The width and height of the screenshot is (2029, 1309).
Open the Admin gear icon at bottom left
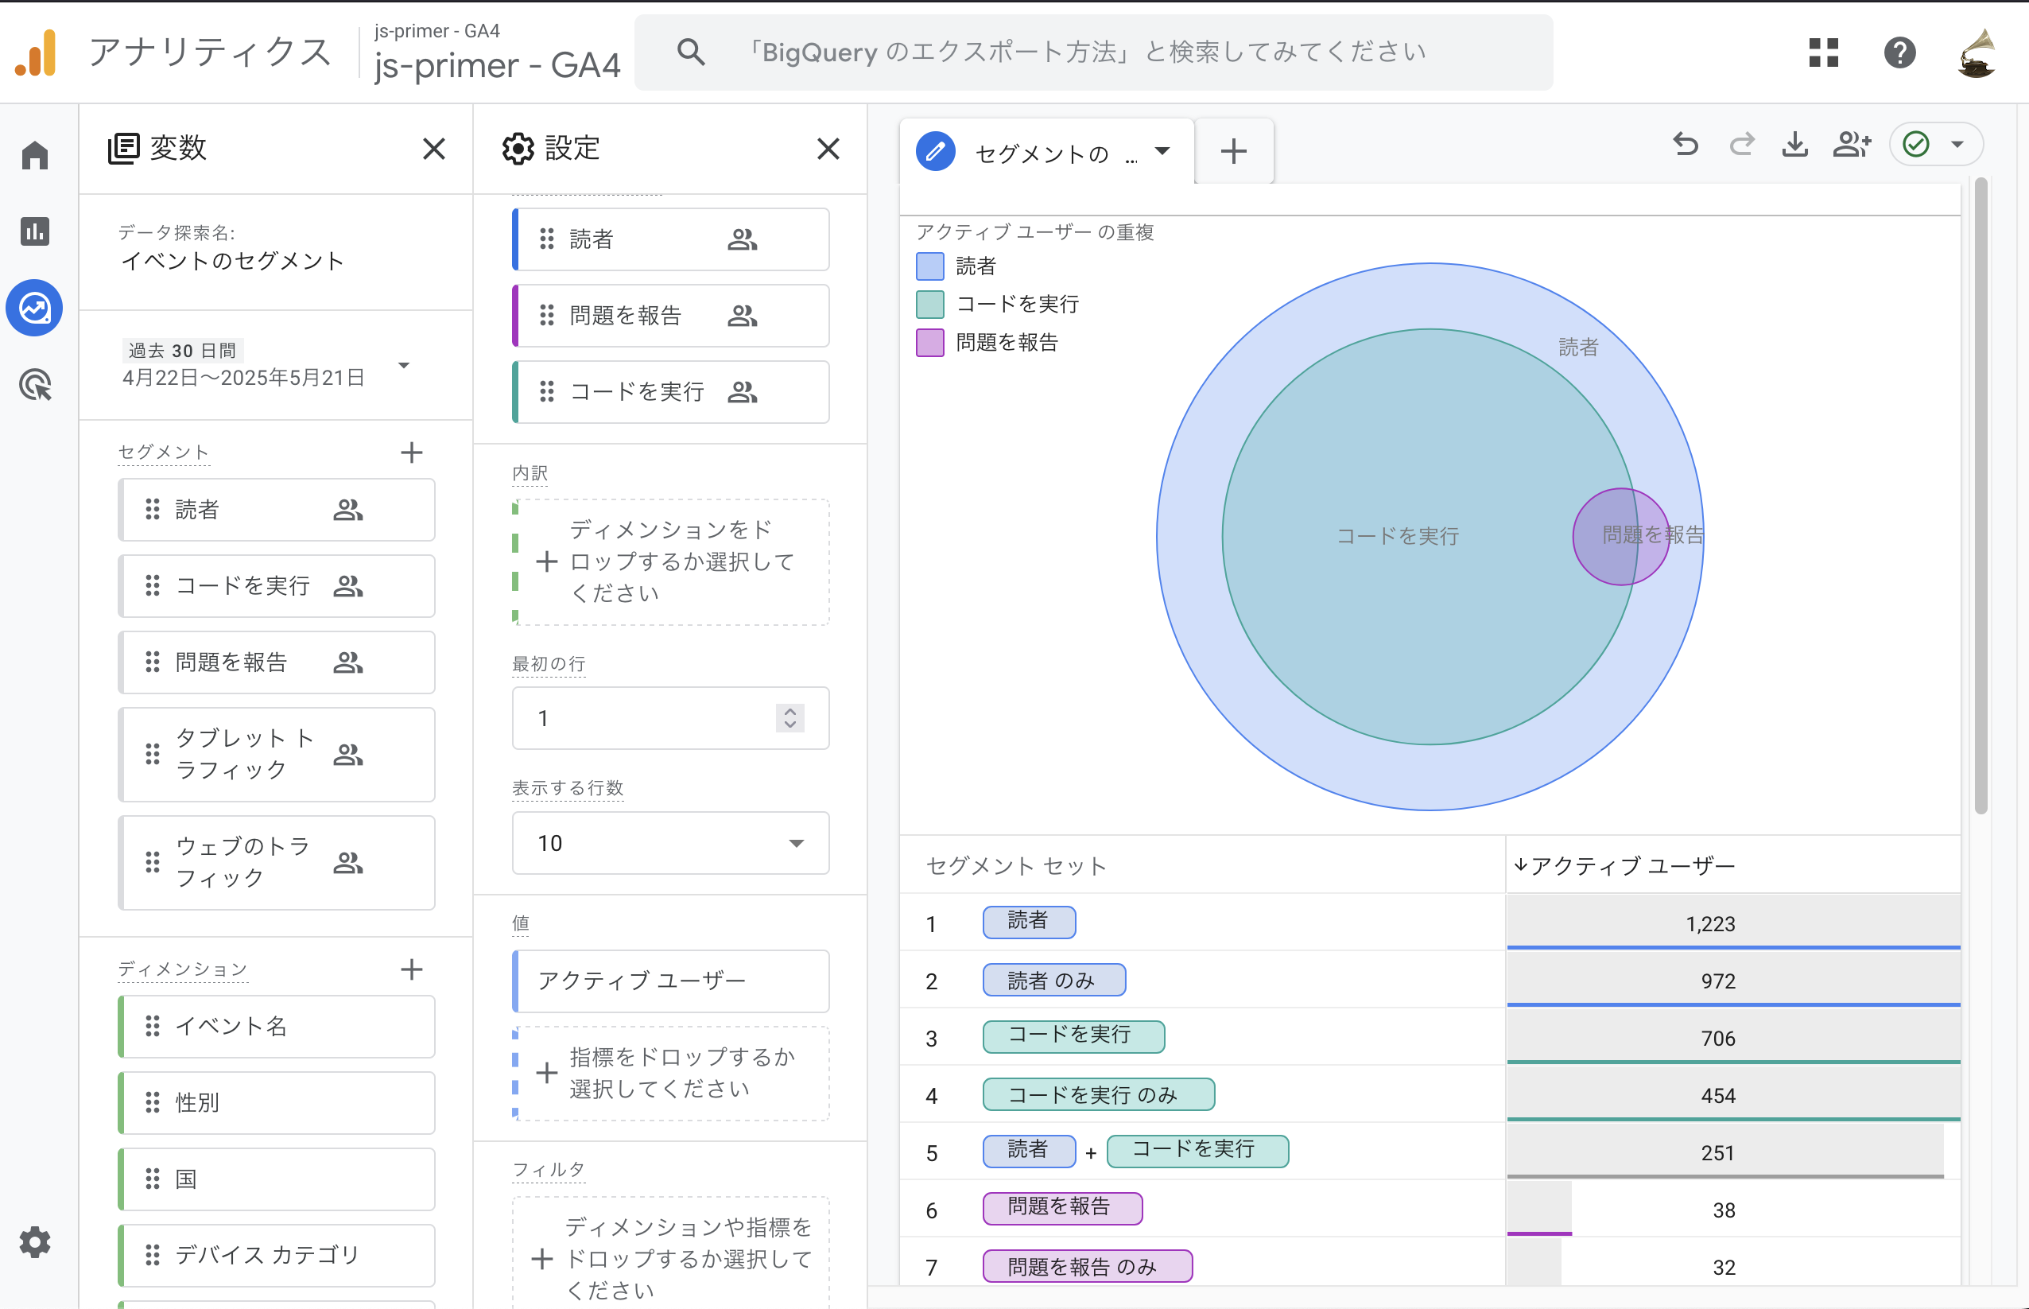pos(35,1242)
